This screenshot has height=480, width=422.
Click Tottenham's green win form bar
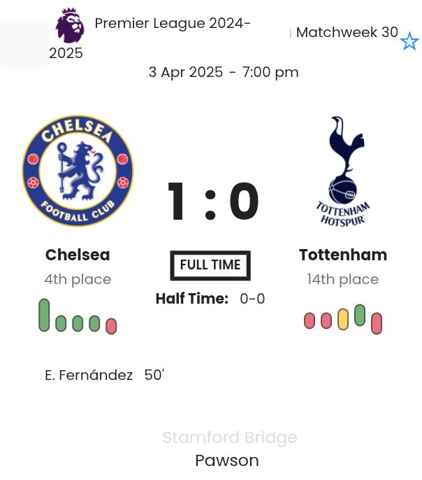(x=360, y=315)
